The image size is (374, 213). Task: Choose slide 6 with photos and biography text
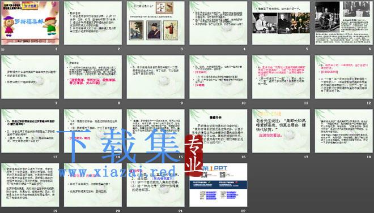pos(344,23)
